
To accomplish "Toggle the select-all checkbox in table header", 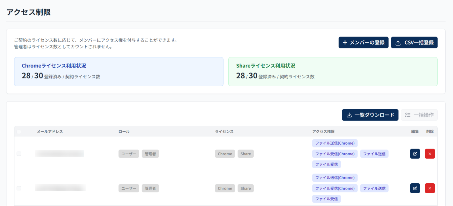I will [x=19, y=132].
